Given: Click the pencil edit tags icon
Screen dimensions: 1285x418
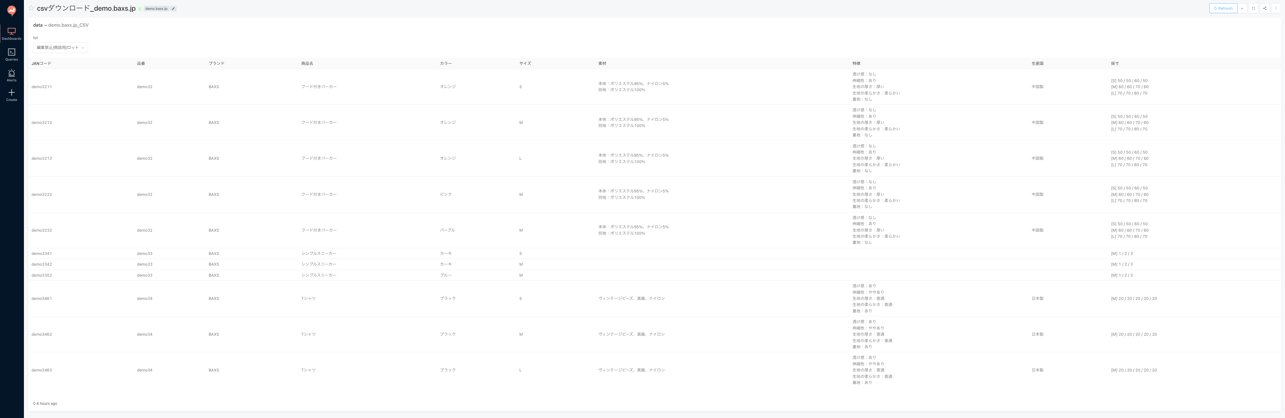Looking at the screenshot, I should click(x=173, y=9).
